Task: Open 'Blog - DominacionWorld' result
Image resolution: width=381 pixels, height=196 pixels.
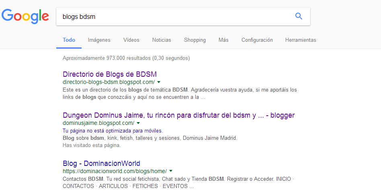Action: point(101,163)
